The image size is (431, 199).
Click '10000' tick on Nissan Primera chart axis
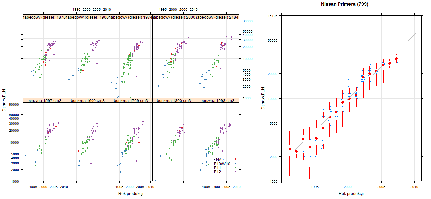point(273,99)
